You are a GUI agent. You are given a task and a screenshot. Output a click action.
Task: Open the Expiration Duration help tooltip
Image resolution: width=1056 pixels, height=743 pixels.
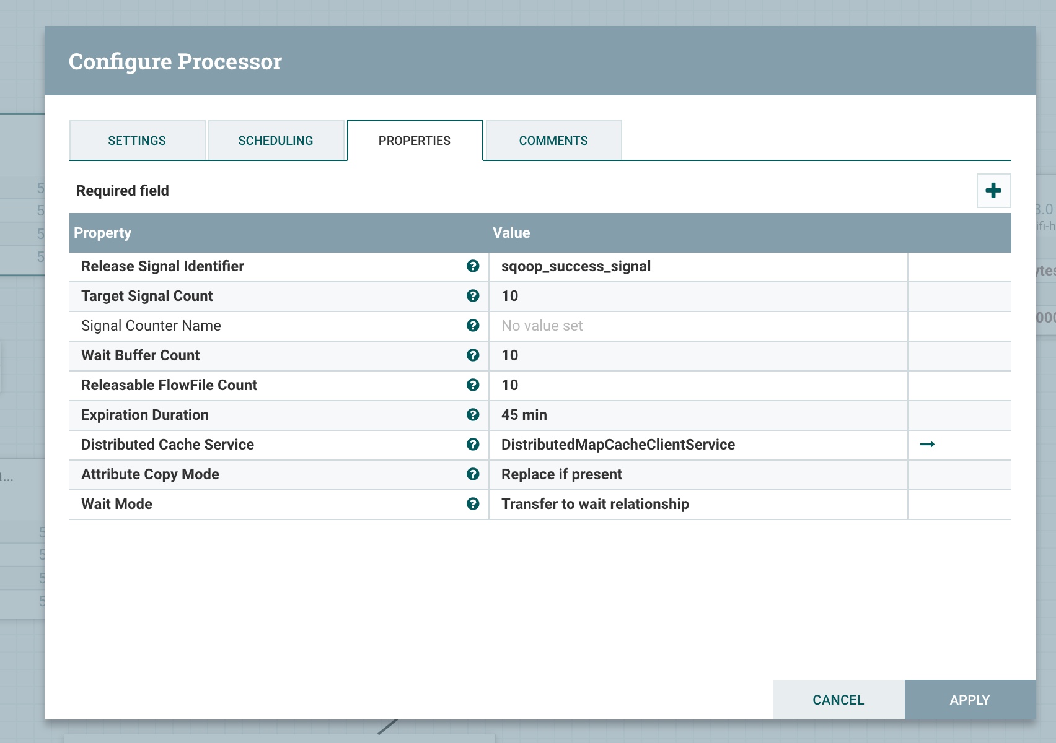coord(473,415)
